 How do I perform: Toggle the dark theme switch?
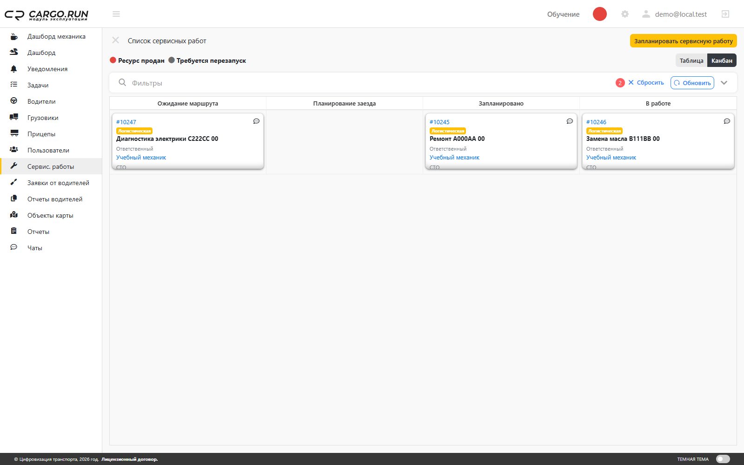[x=723, y=459]
